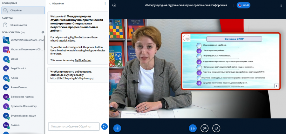286x134 pixels.
Task: Open the blue plus actions button
Action: 117,128
